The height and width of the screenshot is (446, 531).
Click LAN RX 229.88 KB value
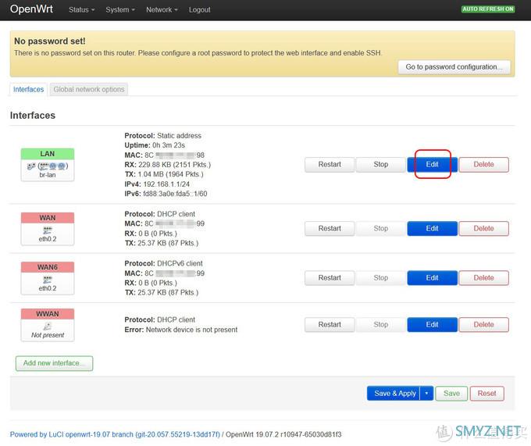[x=174, y=165]
